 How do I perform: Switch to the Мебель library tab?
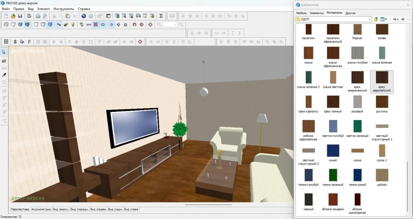pyautogui.click(x=301, y=13)
